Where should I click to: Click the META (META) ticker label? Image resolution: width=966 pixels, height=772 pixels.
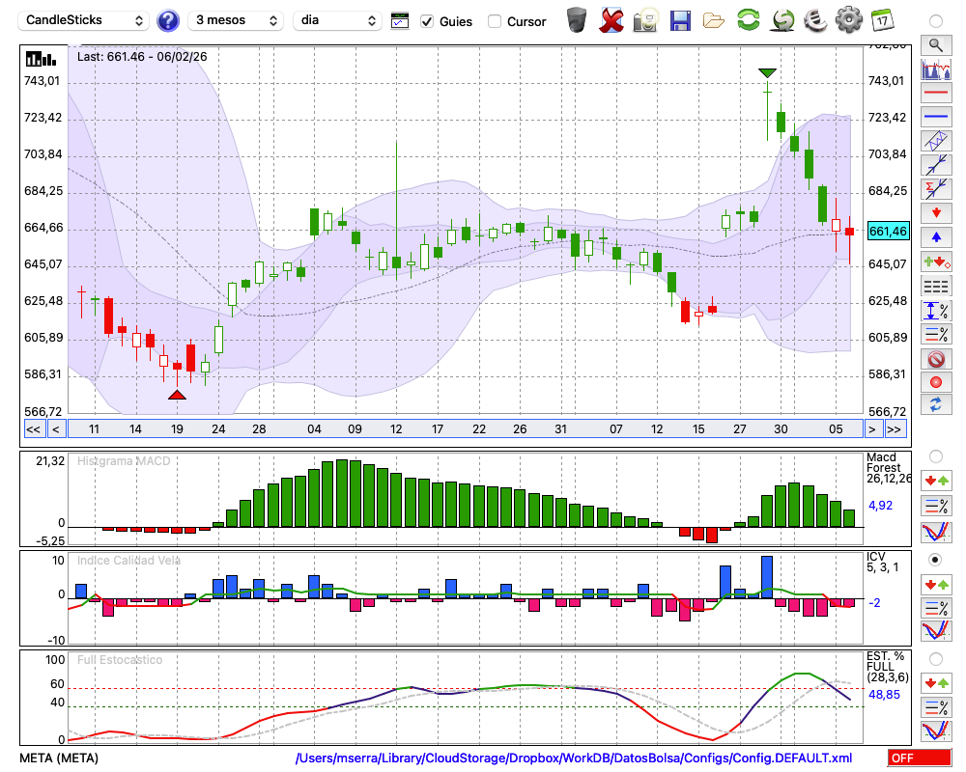(x=59, y=758)
